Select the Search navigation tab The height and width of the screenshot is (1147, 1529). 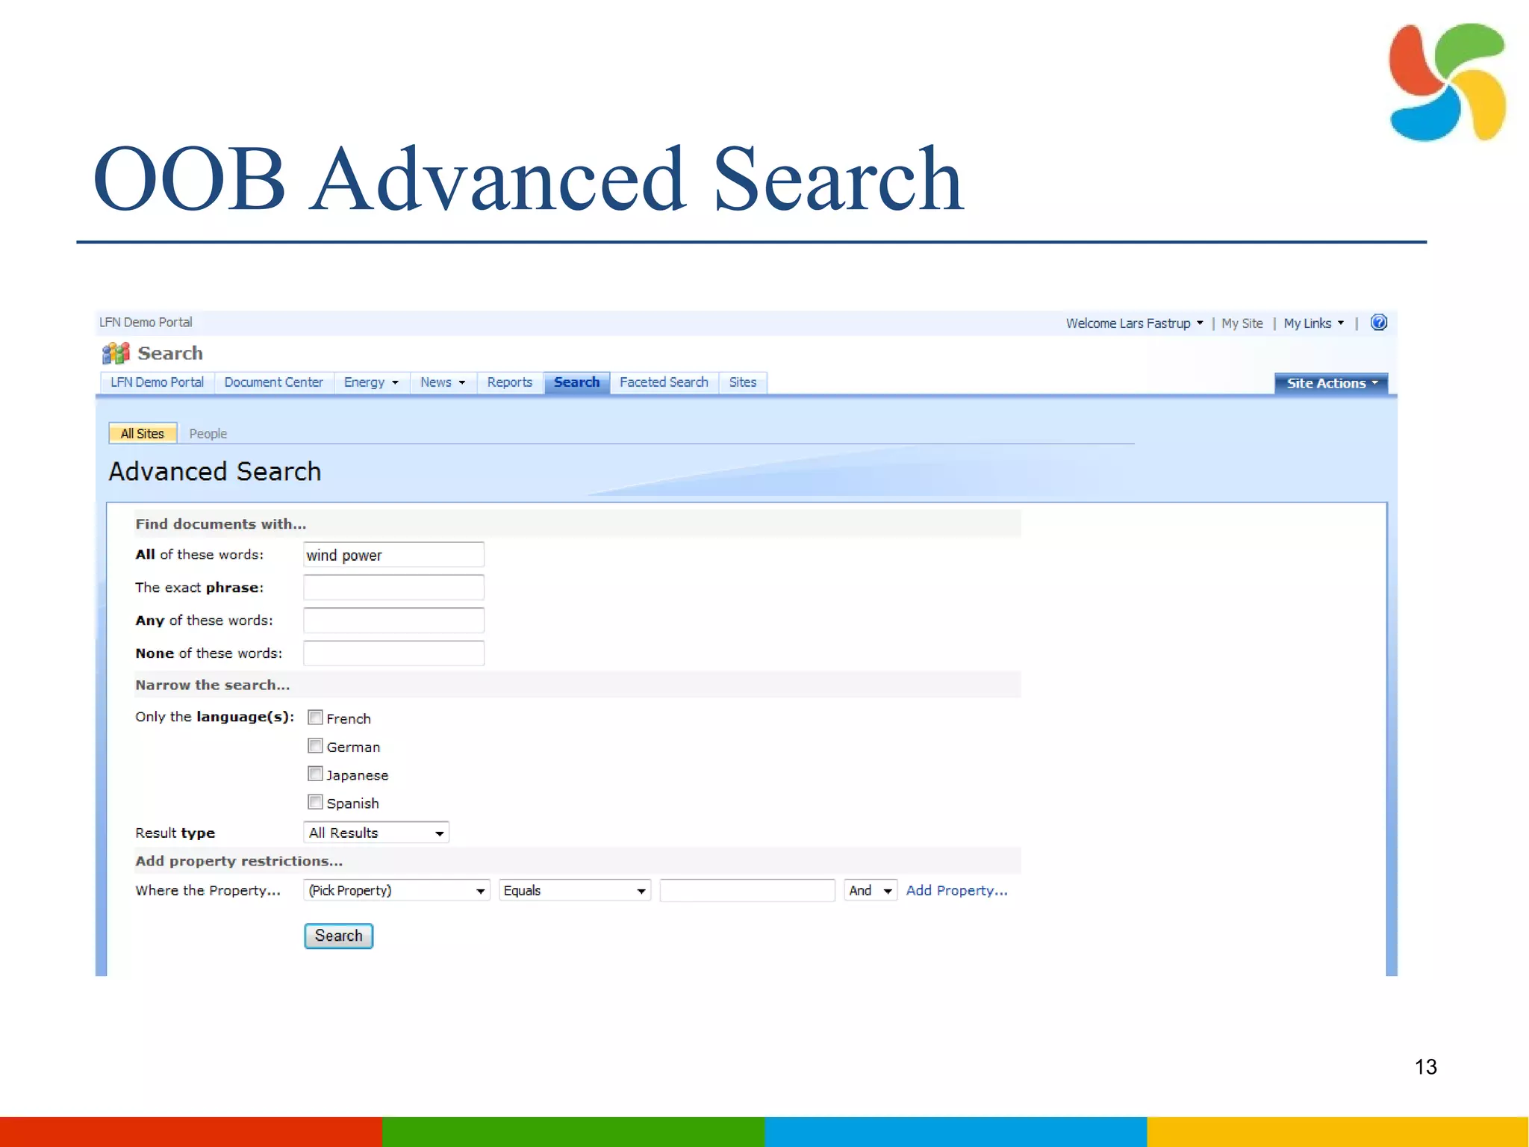[x=576, y=382]
